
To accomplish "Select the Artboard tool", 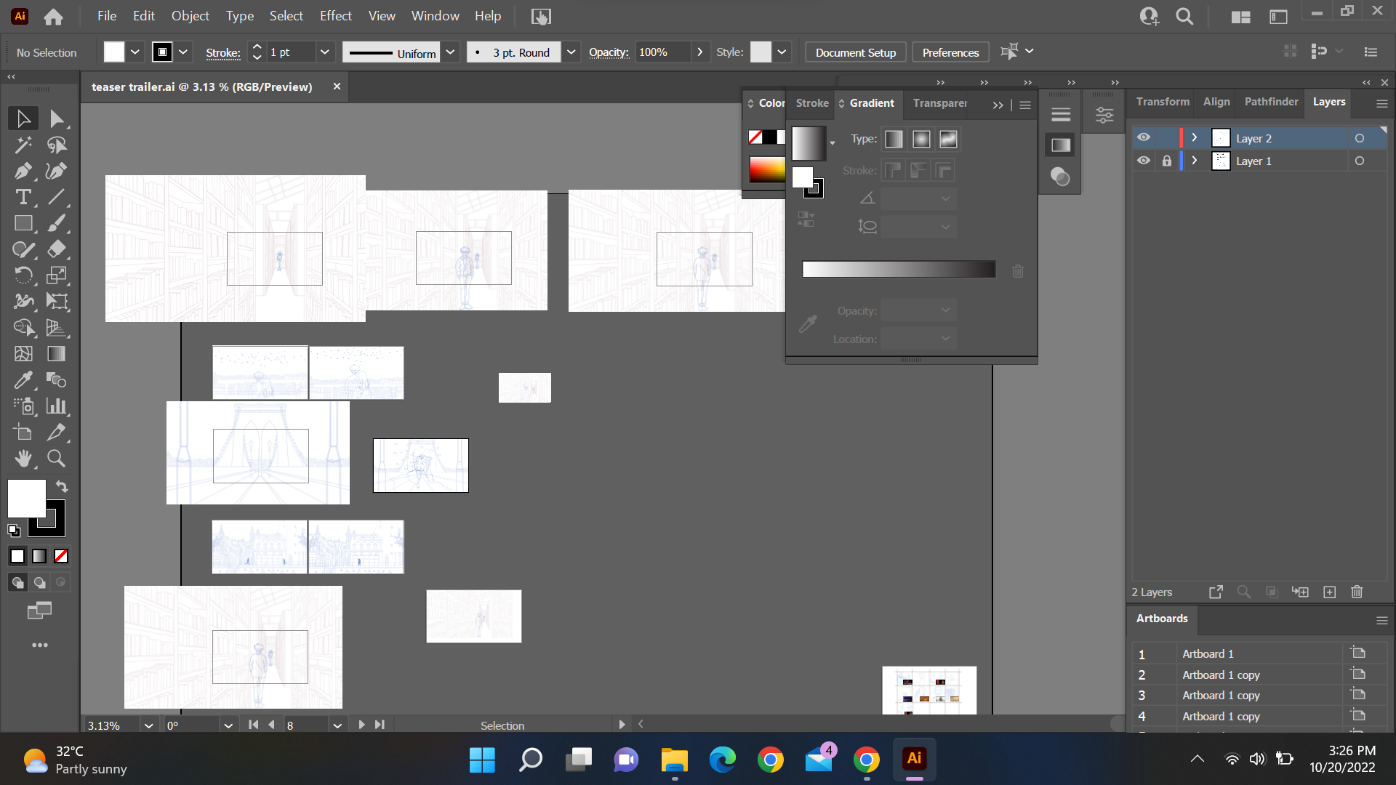I will click(x=23, y=432).
